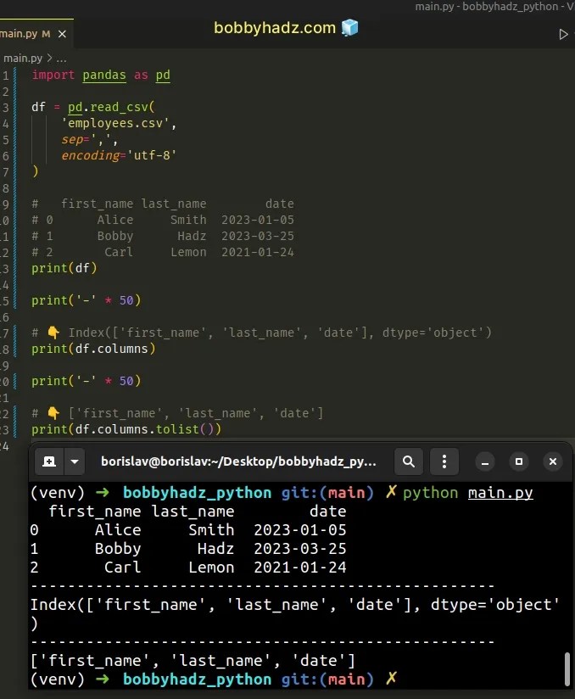This screenshot has height=699, width=575.
Task: Click '2023-03-25' in terminal output
Action: [300, 549]
